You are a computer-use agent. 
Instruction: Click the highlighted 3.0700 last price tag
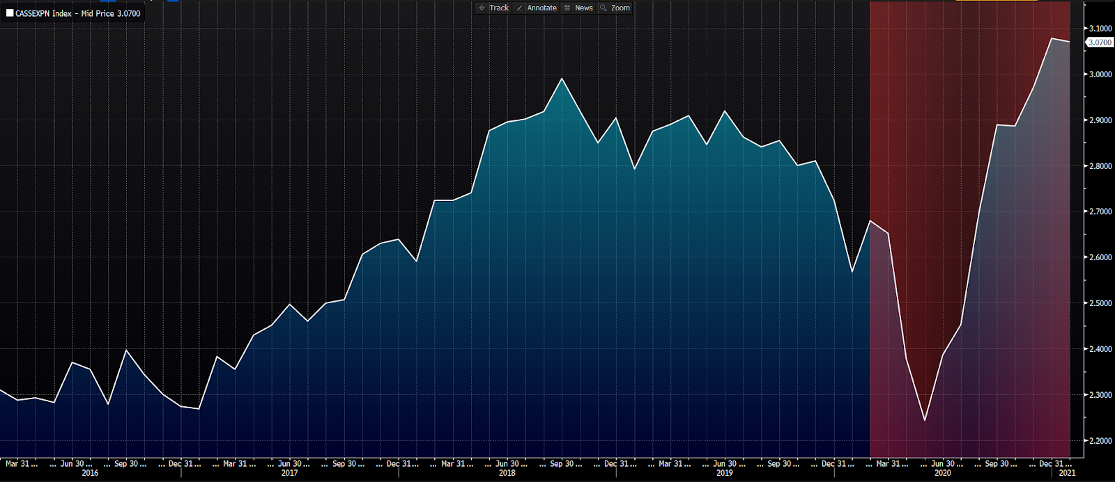(x=1100, y=42)
